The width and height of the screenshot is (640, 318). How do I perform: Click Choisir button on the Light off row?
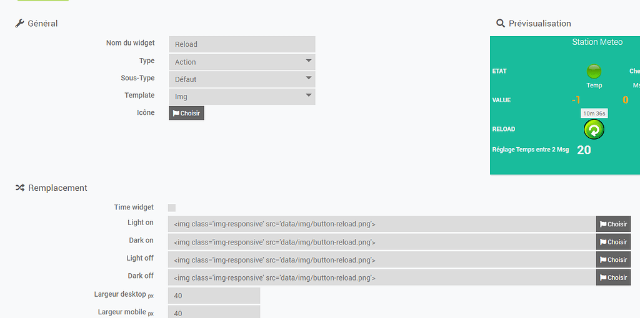point(614,260)
